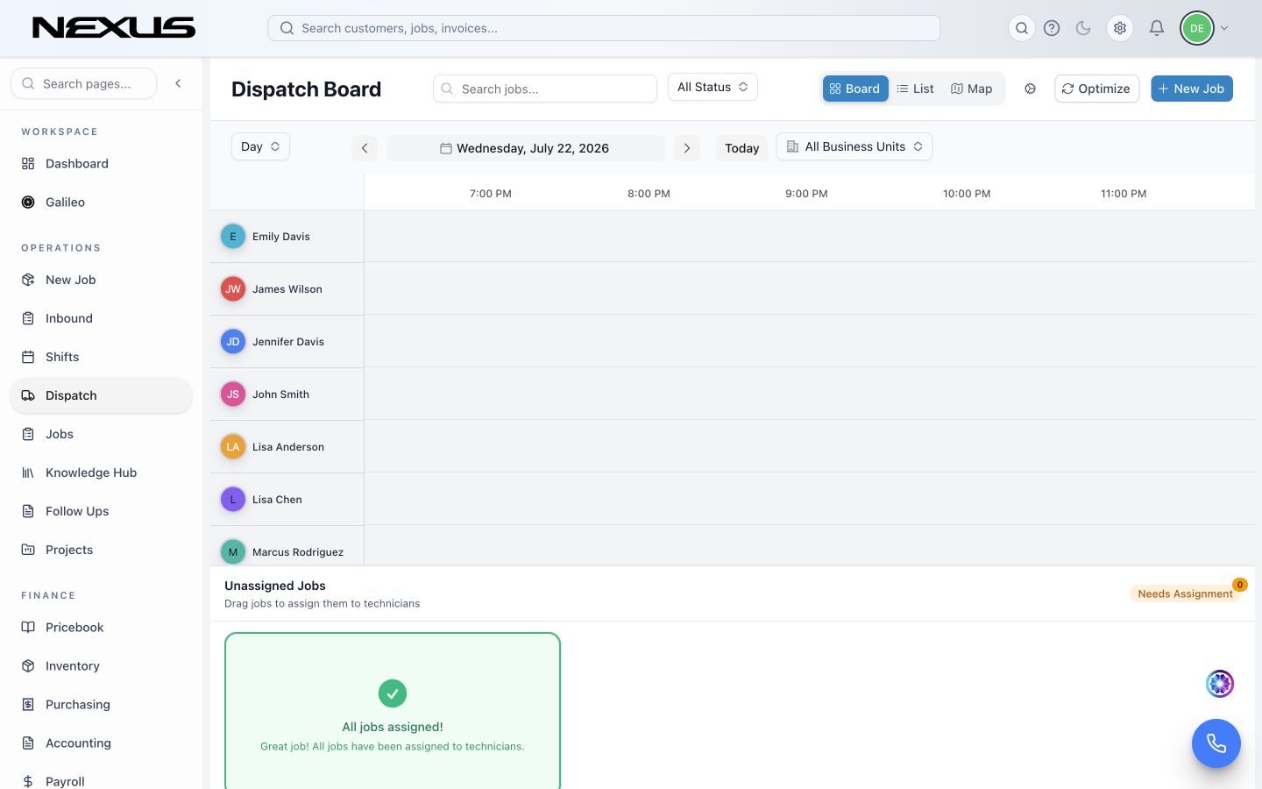
Task: Collapse the sidebar with the chevron
Action: pyautogui.click(x=178, y=83)
